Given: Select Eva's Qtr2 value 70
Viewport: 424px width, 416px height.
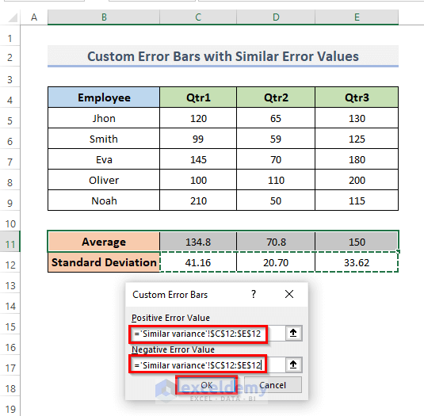Looking at the screenshot, I should click(x=276, y=159).
